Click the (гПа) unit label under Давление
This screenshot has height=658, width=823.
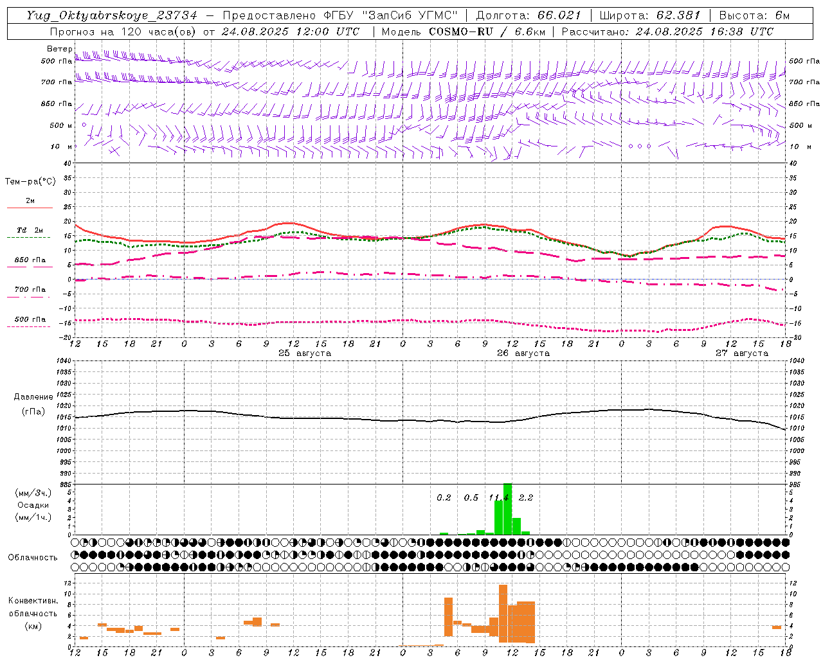pos(33,412)
